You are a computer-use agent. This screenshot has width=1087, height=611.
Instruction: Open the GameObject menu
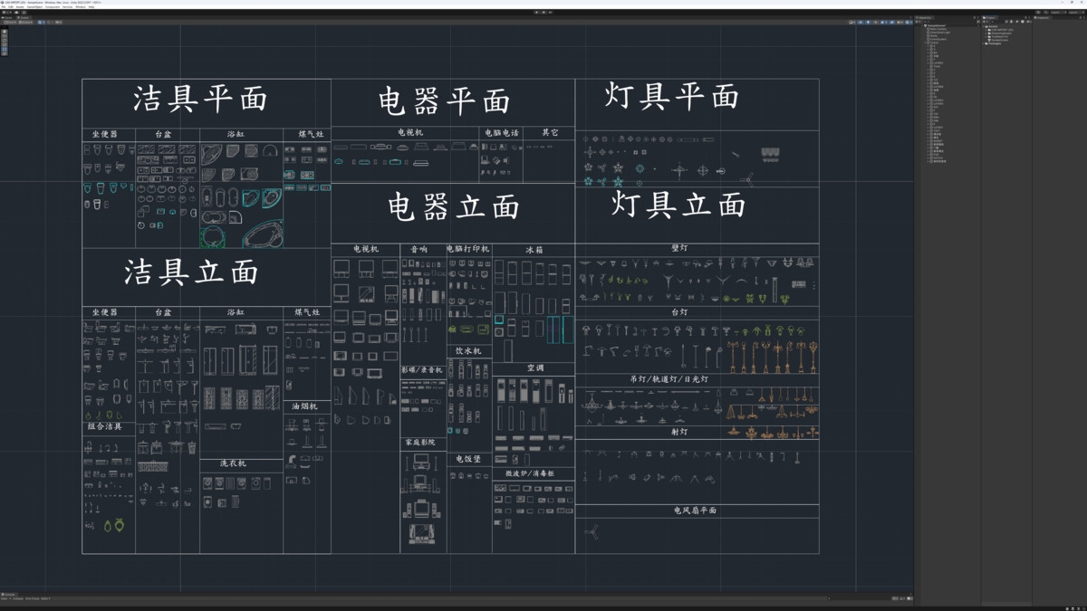[x=34, y=7]
